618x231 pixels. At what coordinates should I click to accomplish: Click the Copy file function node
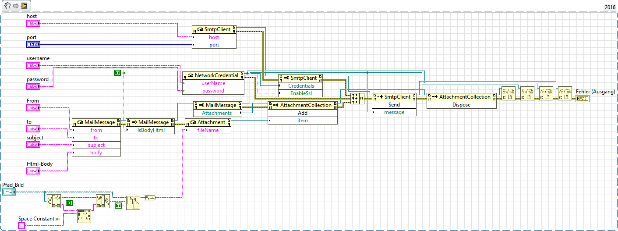point(133,203)
